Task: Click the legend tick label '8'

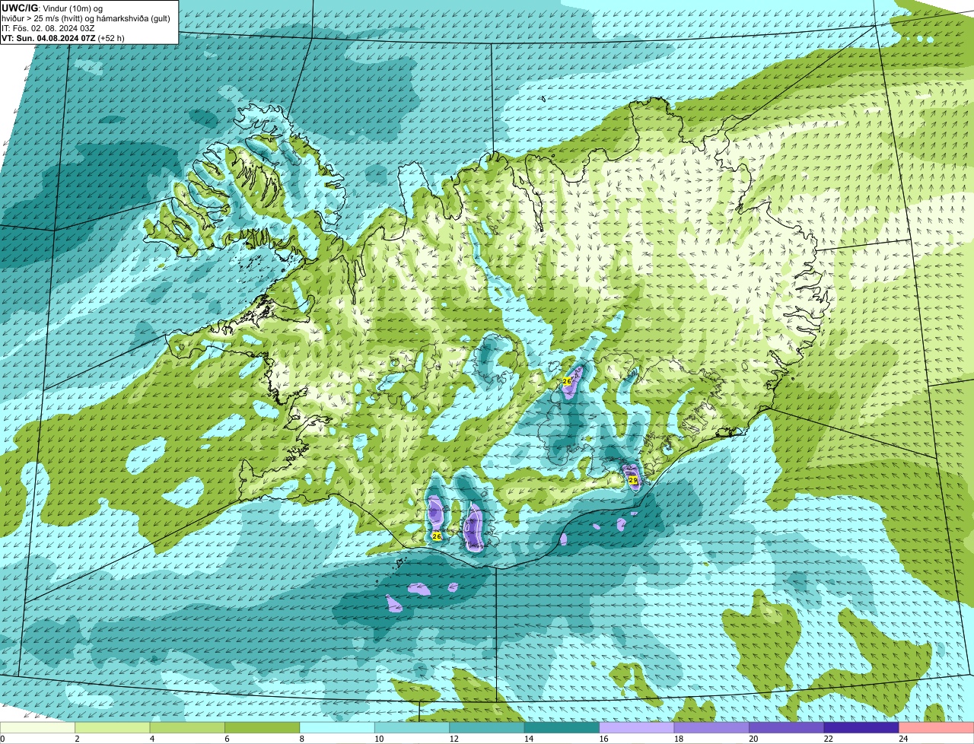Action: pyautogui.click(x=301, y=739)
